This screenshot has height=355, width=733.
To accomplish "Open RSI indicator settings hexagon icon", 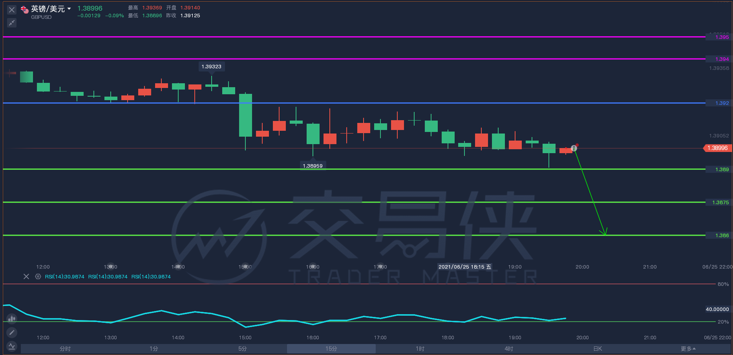I will 38,276.
